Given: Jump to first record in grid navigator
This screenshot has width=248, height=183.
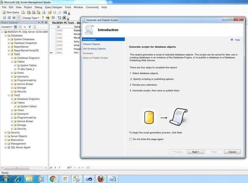Looking at the screenshot, I should point(51,167).
